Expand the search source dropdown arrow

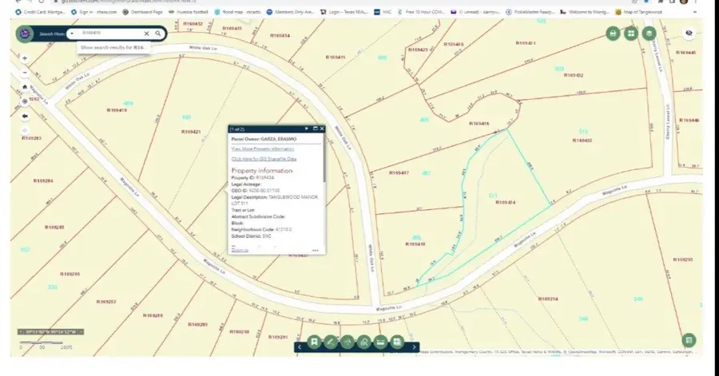pyautogui.click(x=72, y=34)
